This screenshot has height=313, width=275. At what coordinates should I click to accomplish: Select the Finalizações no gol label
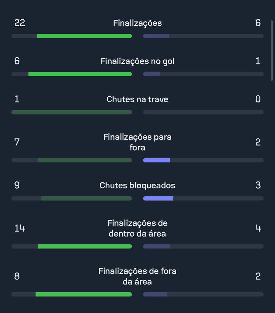(x=137, y=61)
